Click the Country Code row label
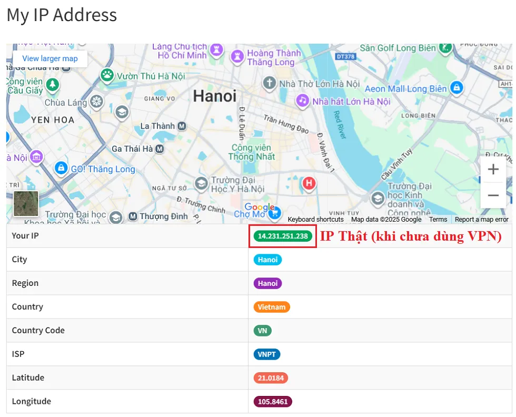Image resolution: width=516 pixels, height=417 pixels. (x=38, y=330)
